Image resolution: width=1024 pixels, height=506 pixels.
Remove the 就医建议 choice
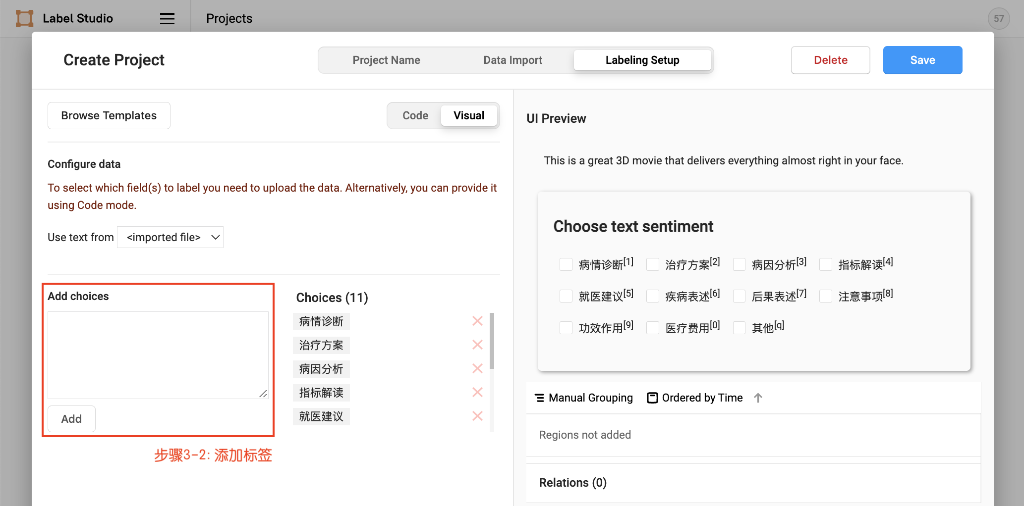click(477, 416)
